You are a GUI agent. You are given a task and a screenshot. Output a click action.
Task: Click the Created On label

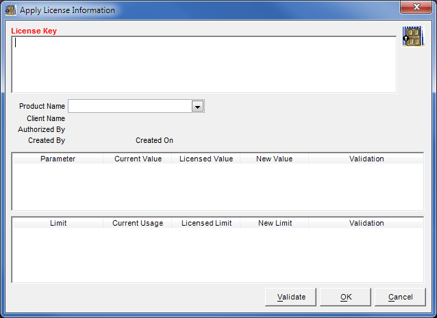[x=154, y=140]
